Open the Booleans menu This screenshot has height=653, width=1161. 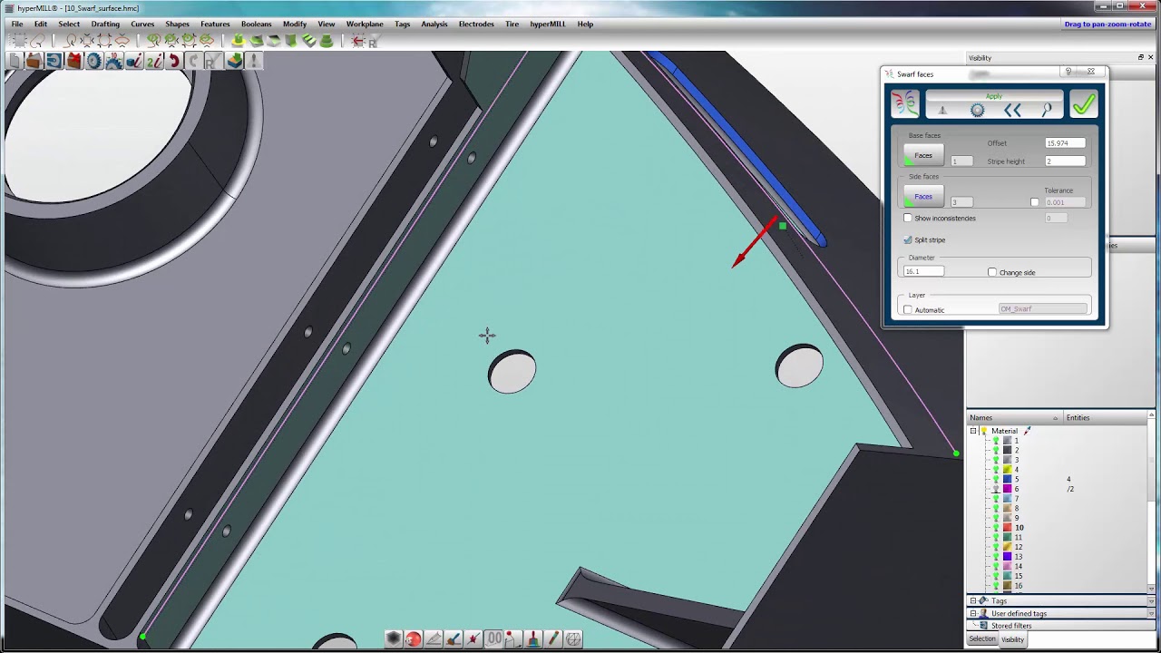257,24
